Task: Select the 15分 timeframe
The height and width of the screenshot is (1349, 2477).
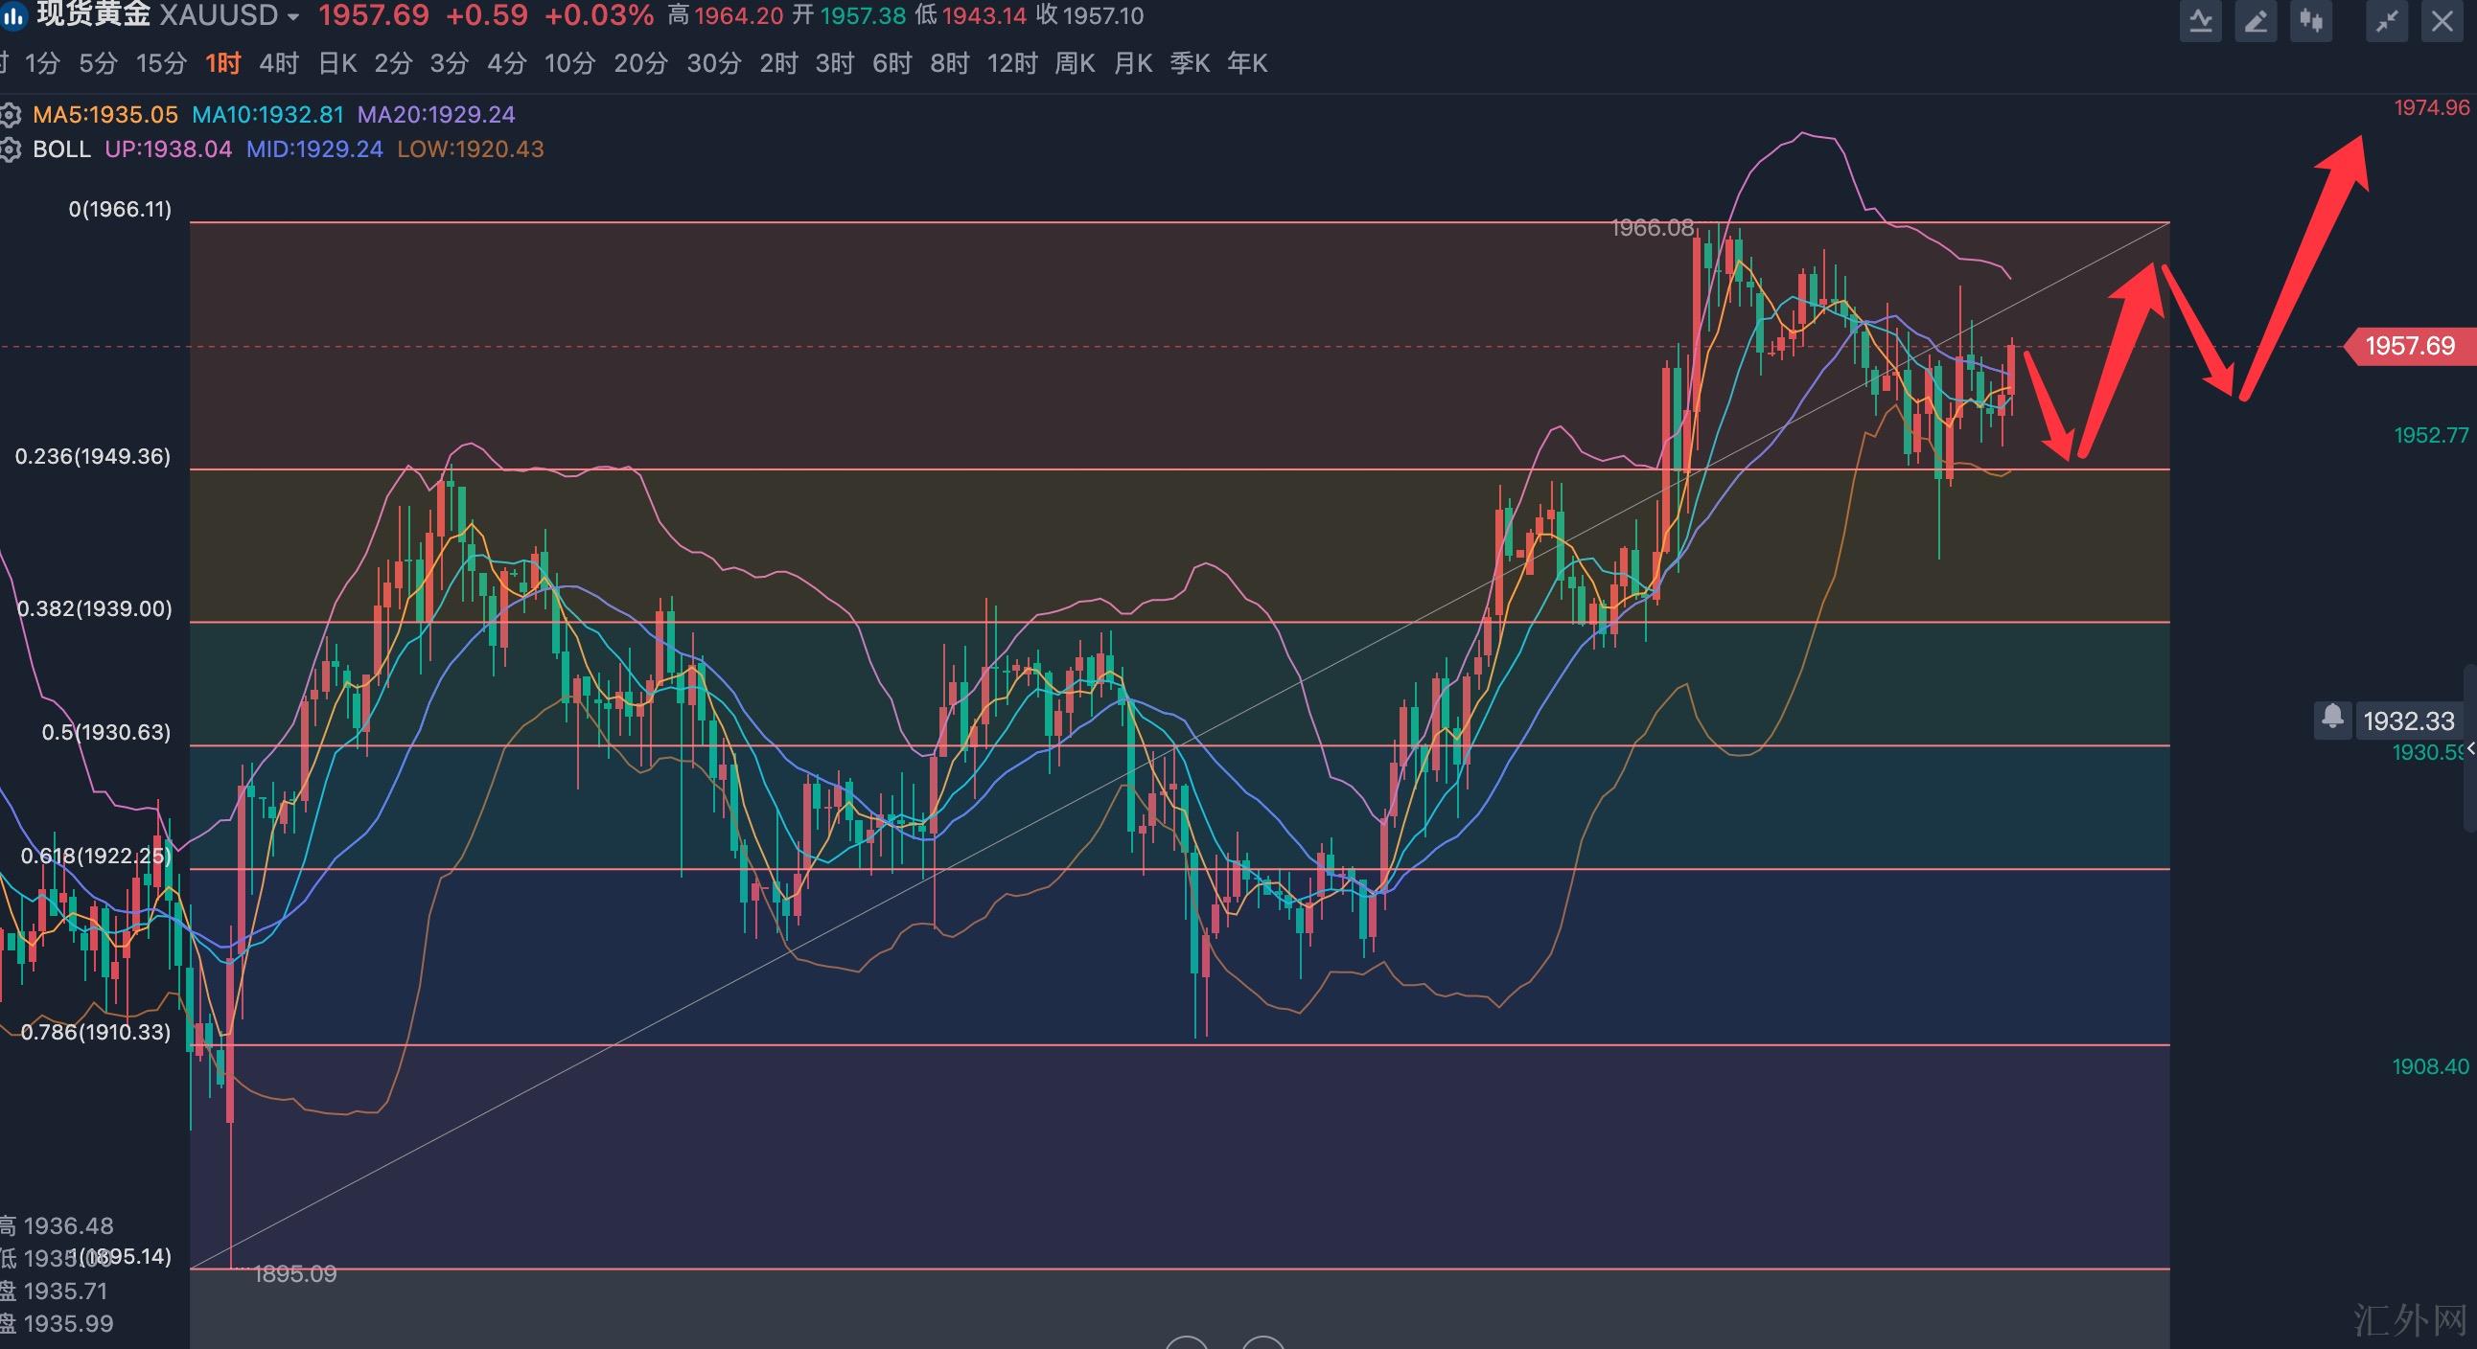Action: [x=161, y=63]
